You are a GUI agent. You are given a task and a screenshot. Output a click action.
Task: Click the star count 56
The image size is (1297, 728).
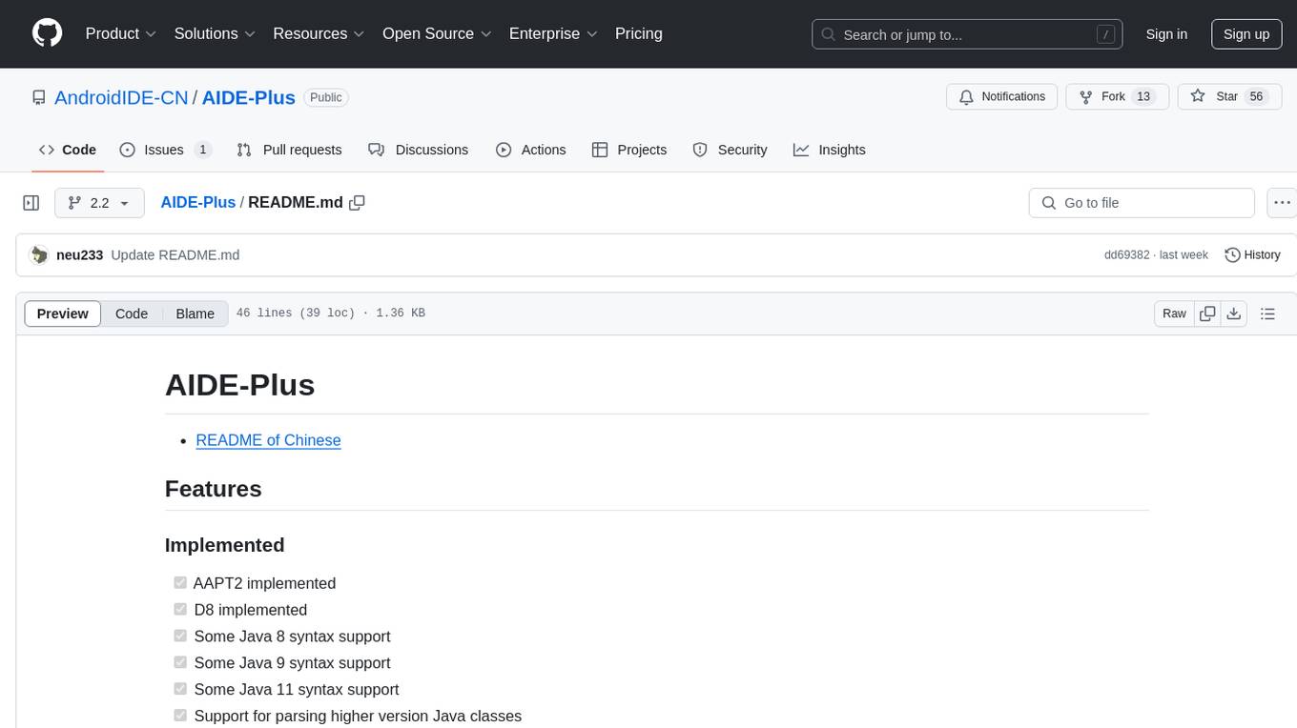point(1256,97)
